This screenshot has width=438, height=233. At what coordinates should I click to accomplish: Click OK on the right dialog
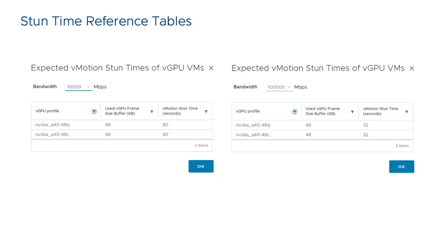tap(402, 166)
